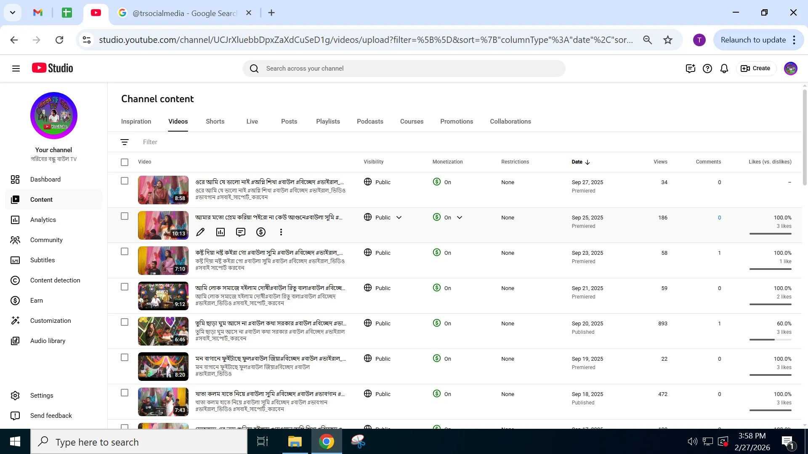Click the Community sidebar icon
Screen dimensions: 808x454
15,240
